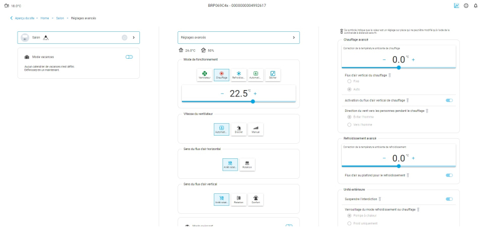Select the Ventilateur operating mode icon

pyautogui.click(x=204, y=75)
